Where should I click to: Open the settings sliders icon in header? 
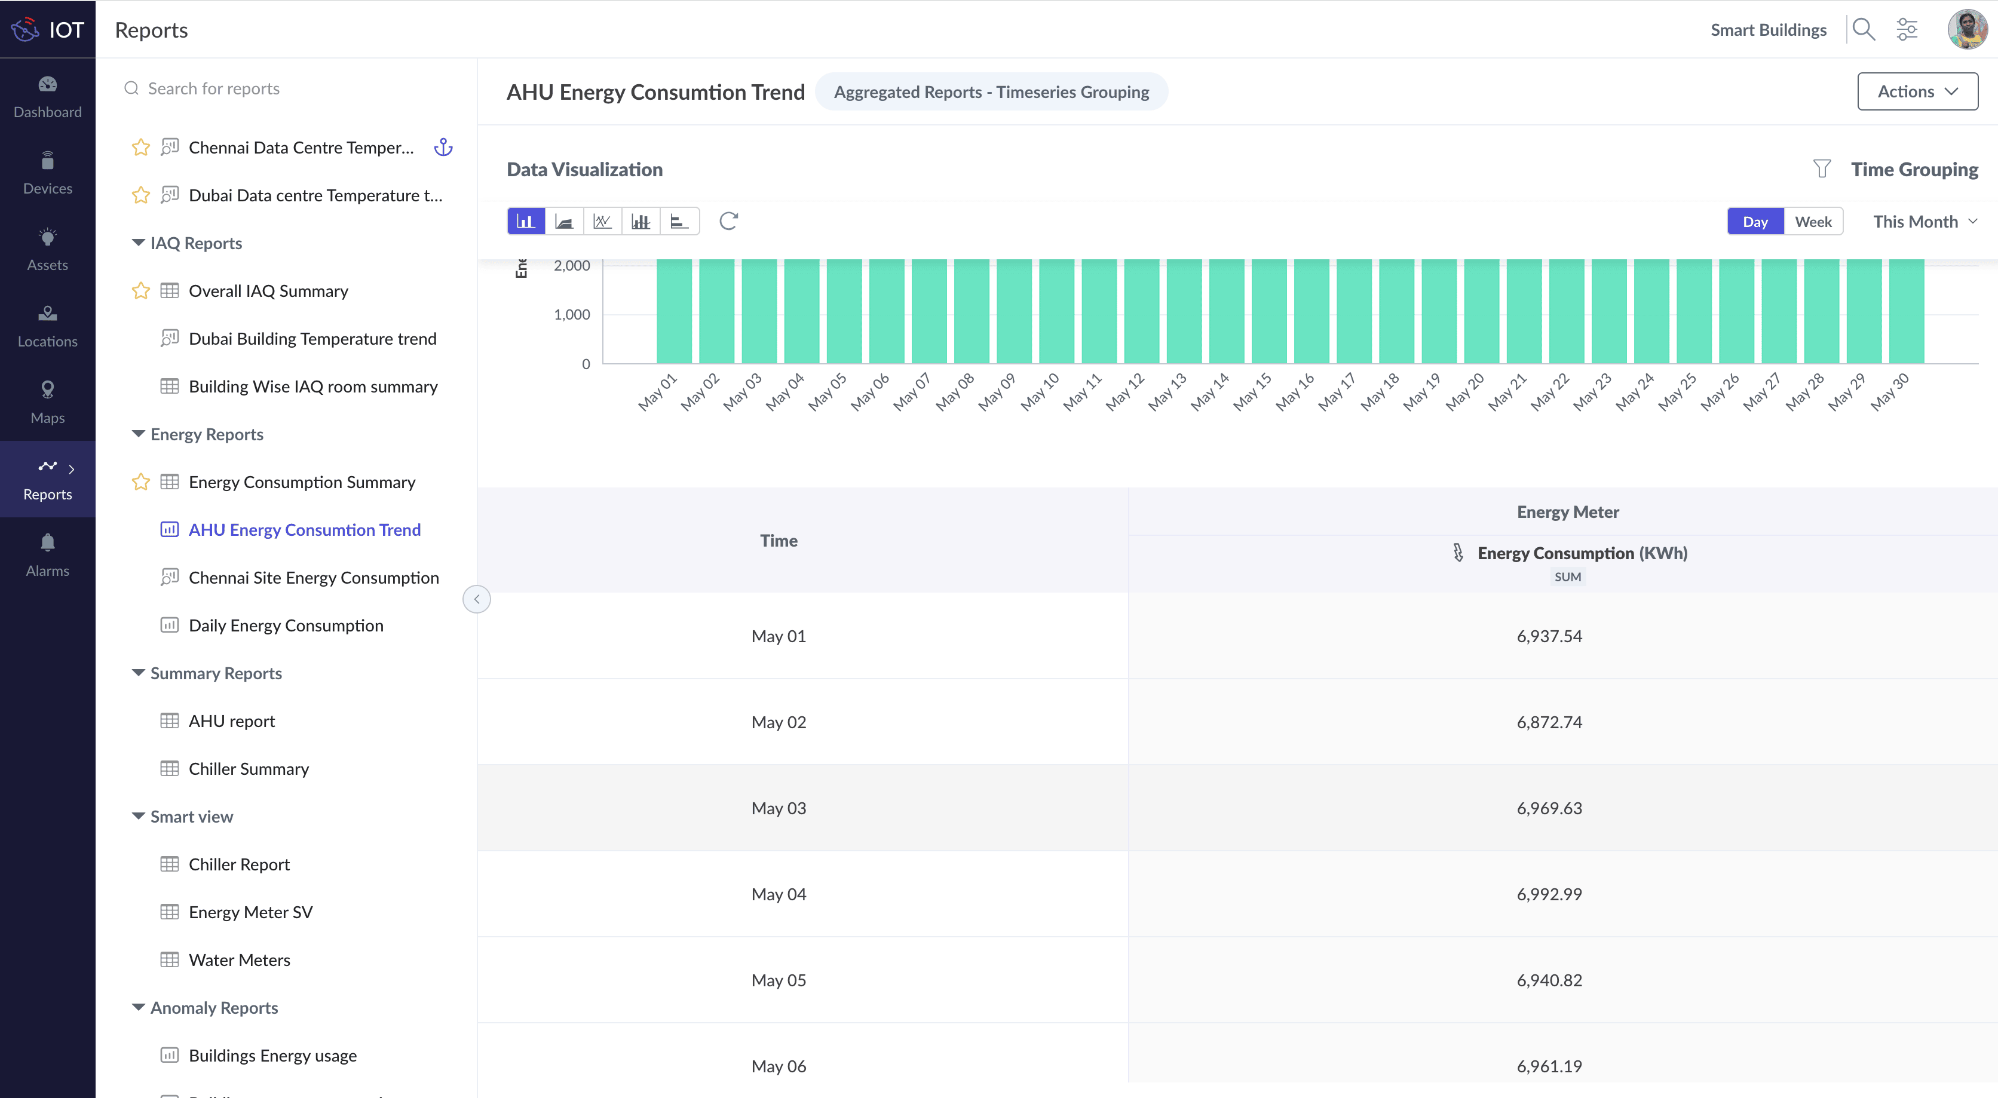pyautogui.click(x=1907, y=30)
